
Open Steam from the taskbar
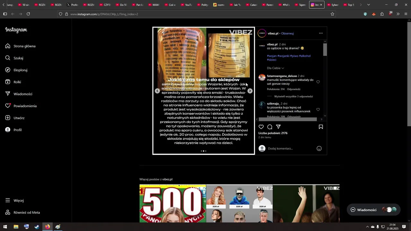point(37,227)
